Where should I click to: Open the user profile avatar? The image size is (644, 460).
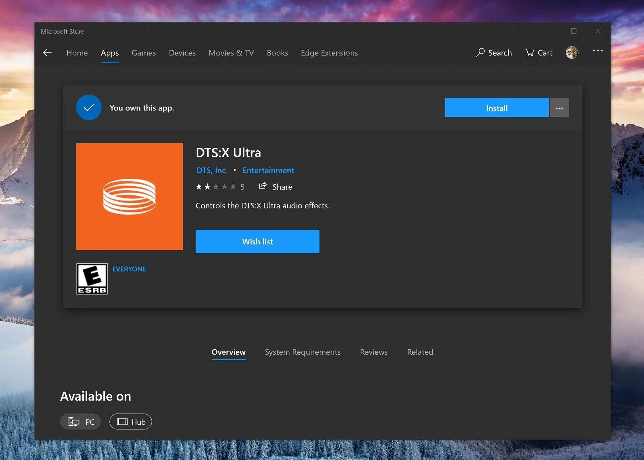tap(572, 53)
